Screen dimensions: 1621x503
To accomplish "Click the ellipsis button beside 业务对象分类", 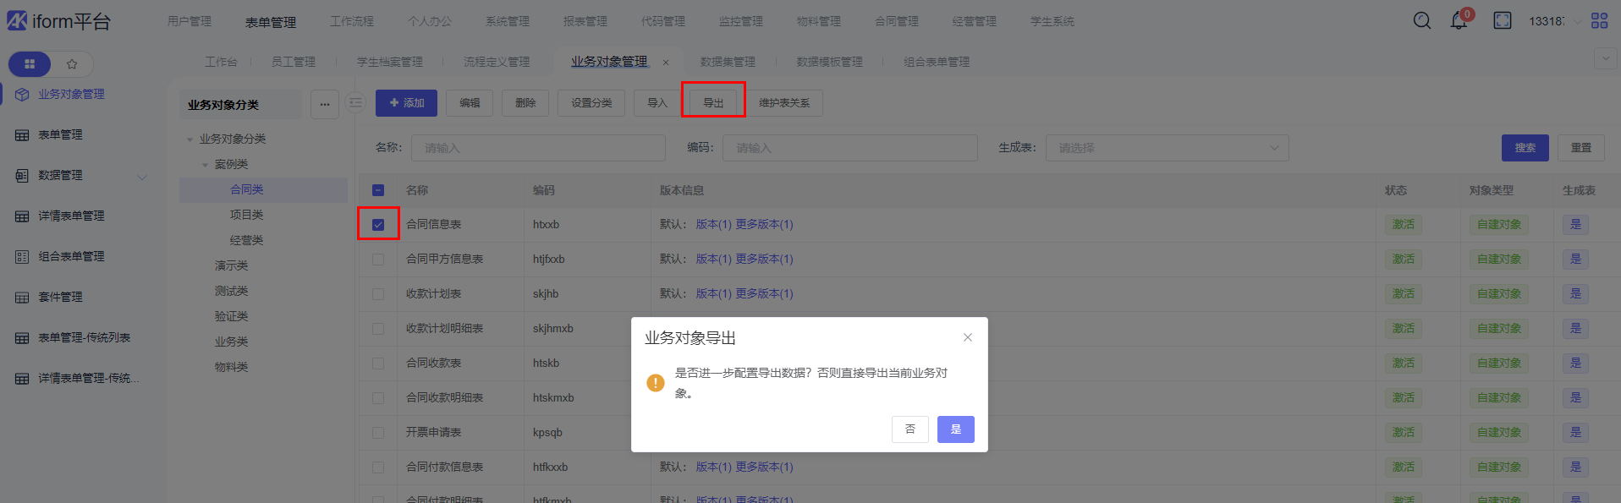I will [x=325, y=104].
